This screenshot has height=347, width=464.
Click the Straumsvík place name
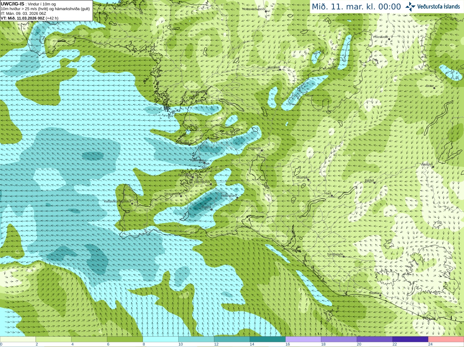coord(172,194)
